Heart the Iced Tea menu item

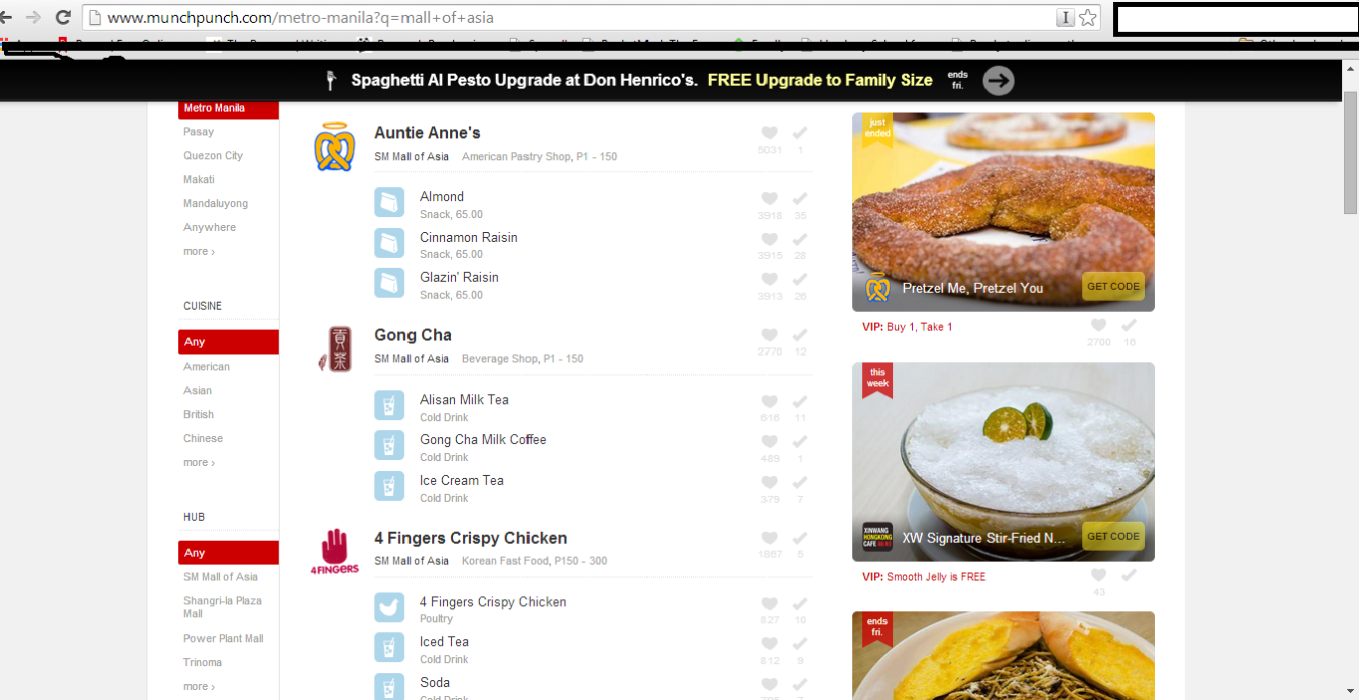770,644
